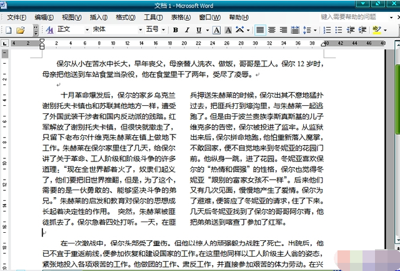The image size is (400, 271).
Task: Expand the 正文 style dropdown
Action: (86, 29)
